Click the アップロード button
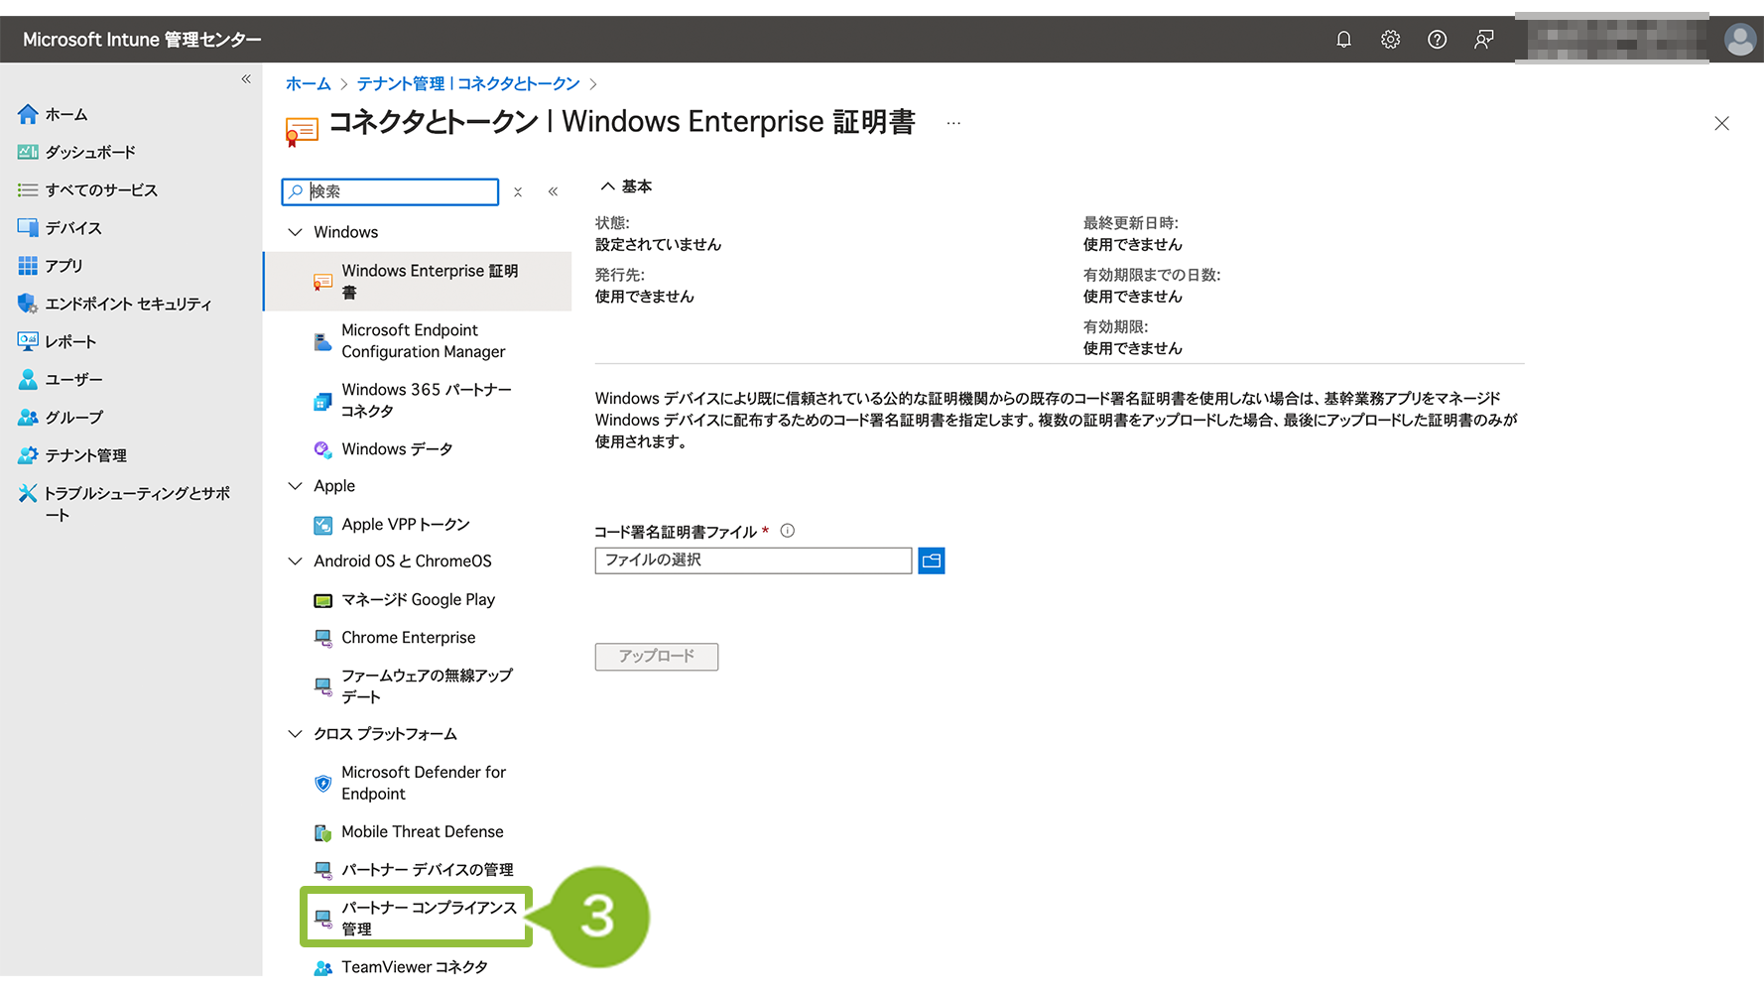Image resolution: width=1764 pixels, height=992 pixels. coord(657,657)
